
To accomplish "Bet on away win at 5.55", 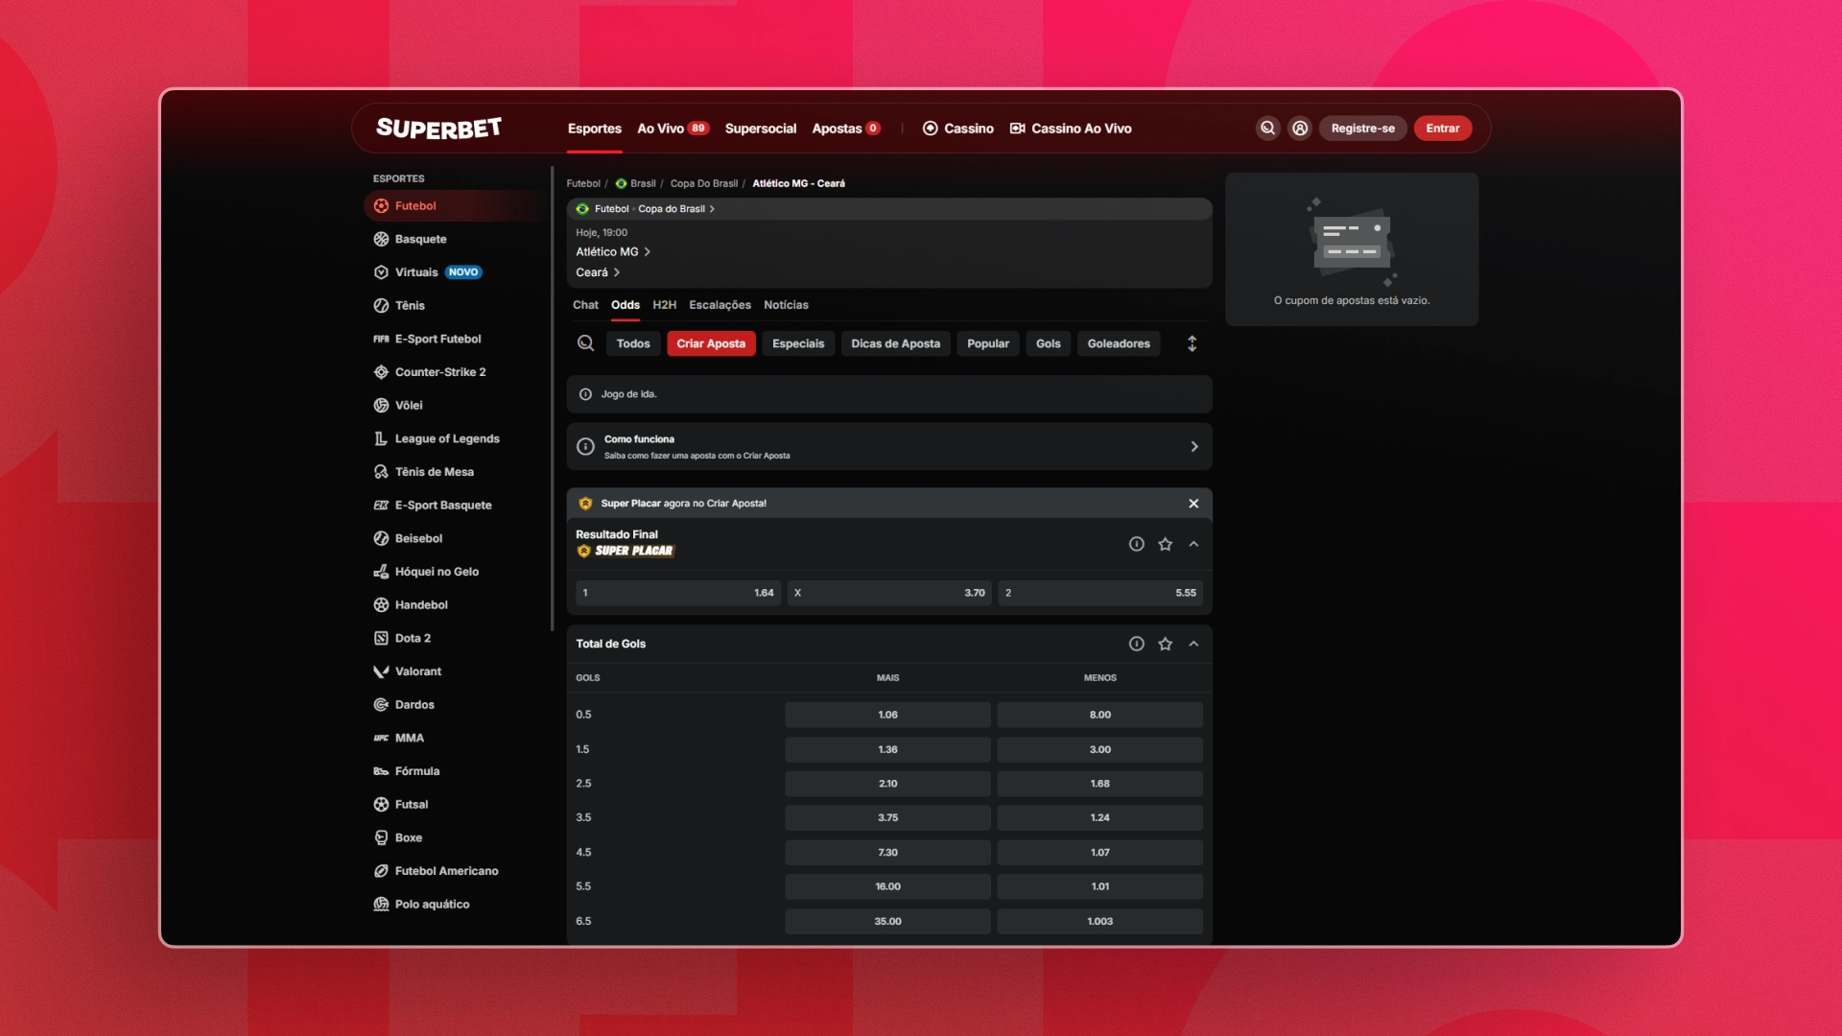I will (1100, 593).
